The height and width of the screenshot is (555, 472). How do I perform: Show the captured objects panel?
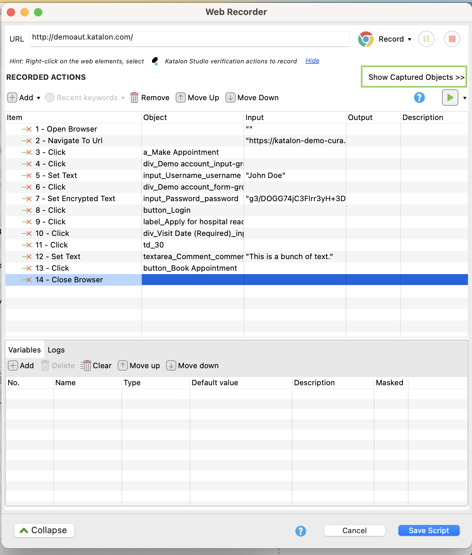pos(414,77)
